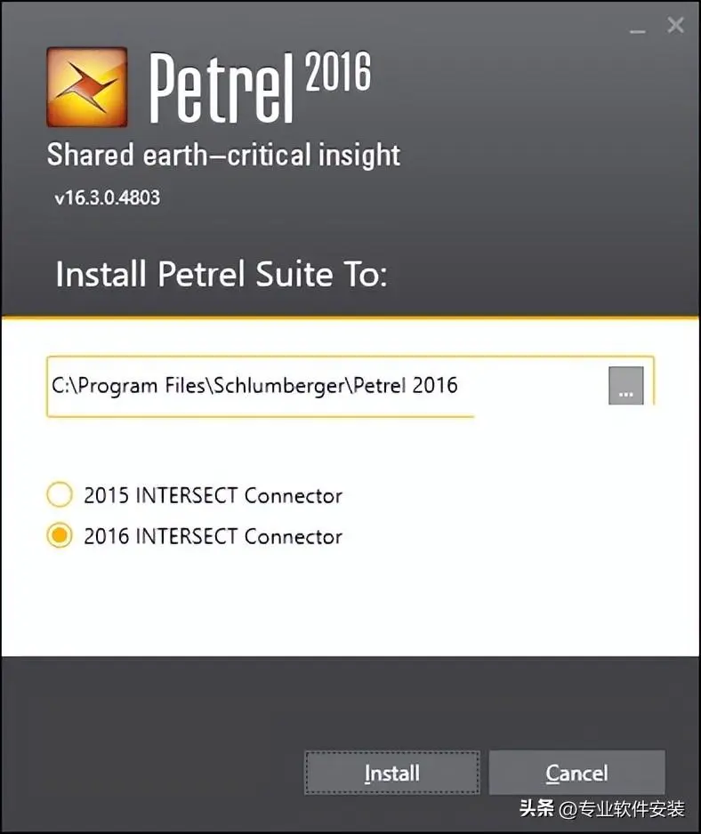This screenshot has height=834, width=701.
Task: Close the Petrel installer window
Action: [x=676, y=25]
